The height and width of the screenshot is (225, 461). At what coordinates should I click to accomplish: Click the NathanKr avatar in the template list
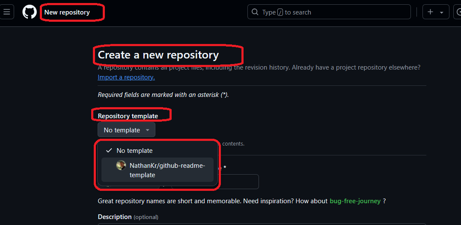[x=121, y=166]
